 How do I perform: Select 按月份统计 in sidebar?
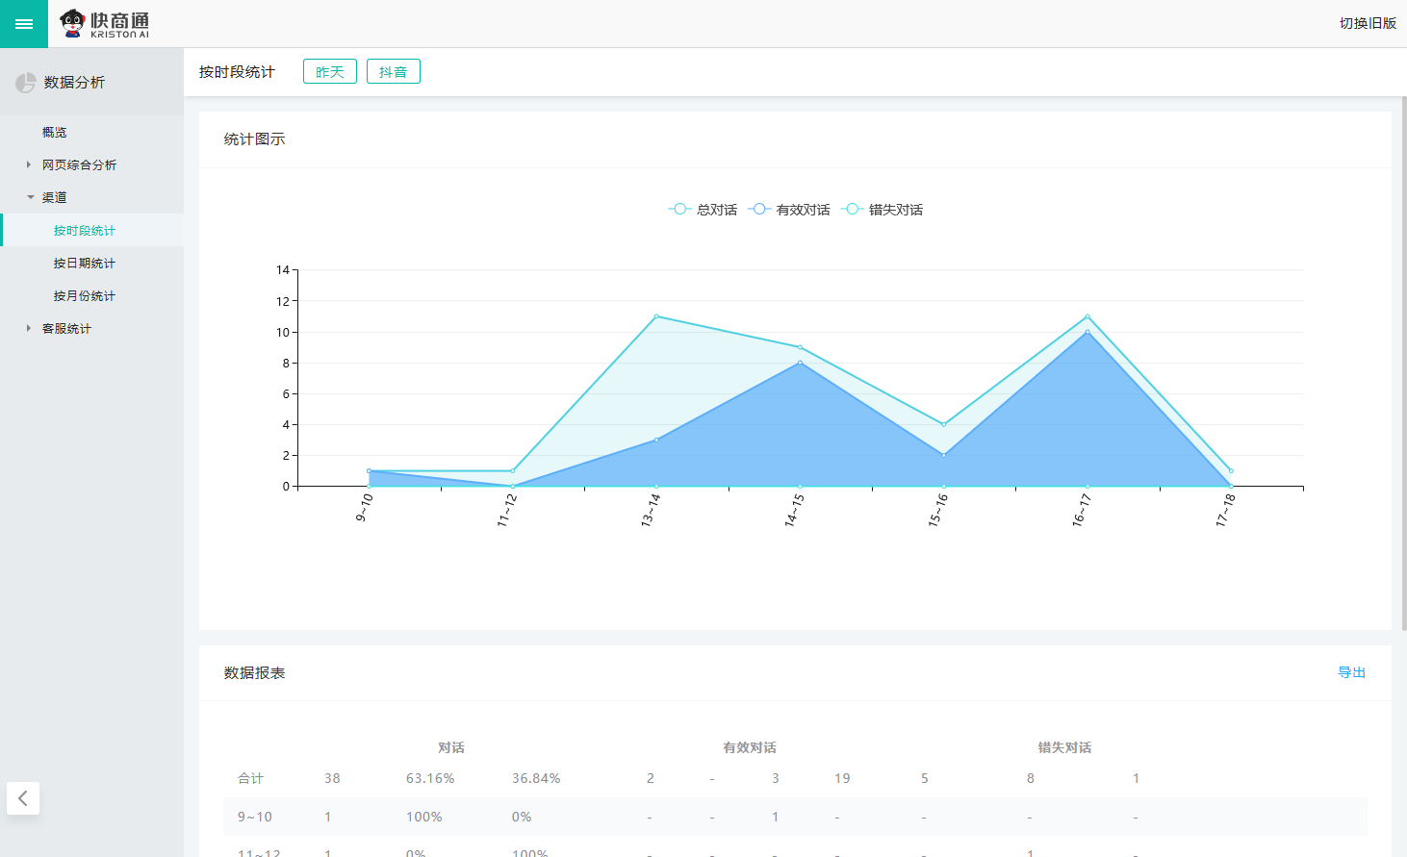[85, 296]
